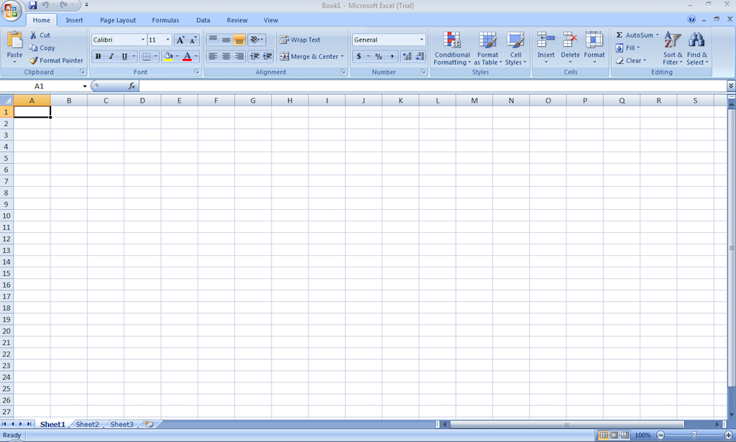Image resolution: width=736 pixels, height=442 pixels.
Task: Go to the Review ribbon tab
Action: [237, 20]
